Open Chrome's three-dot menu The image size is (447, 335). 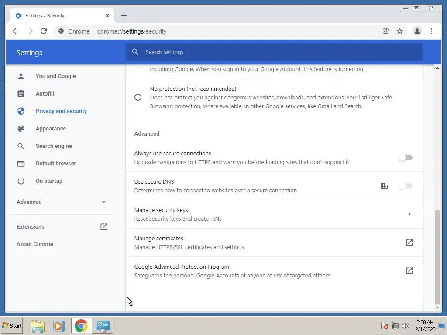pyautogui.click(x=431, y=31)
